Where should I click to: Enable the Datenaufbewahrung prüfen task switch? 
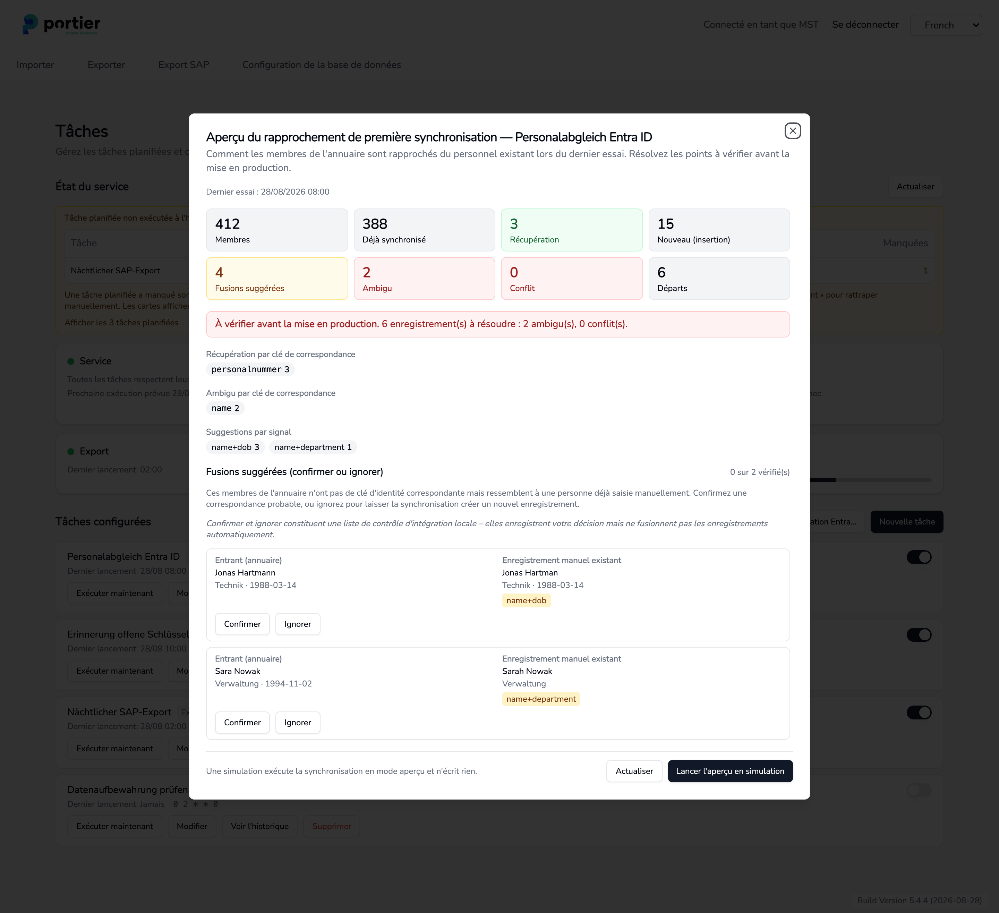tap(919, 790)
